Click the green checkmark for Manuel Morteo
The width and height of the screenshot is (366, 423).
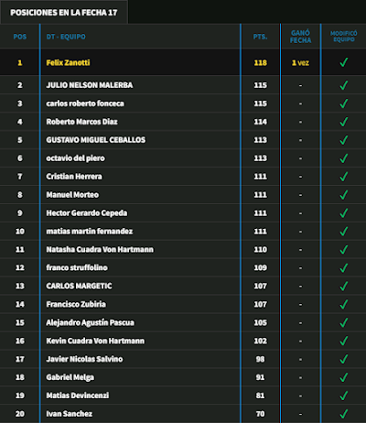tap(344, 195)
